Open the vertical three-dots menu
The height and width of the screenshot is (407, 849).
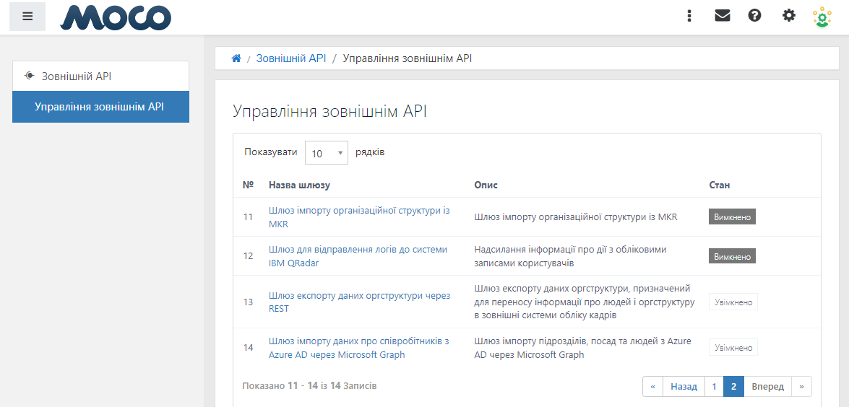[x=689, y=16]
